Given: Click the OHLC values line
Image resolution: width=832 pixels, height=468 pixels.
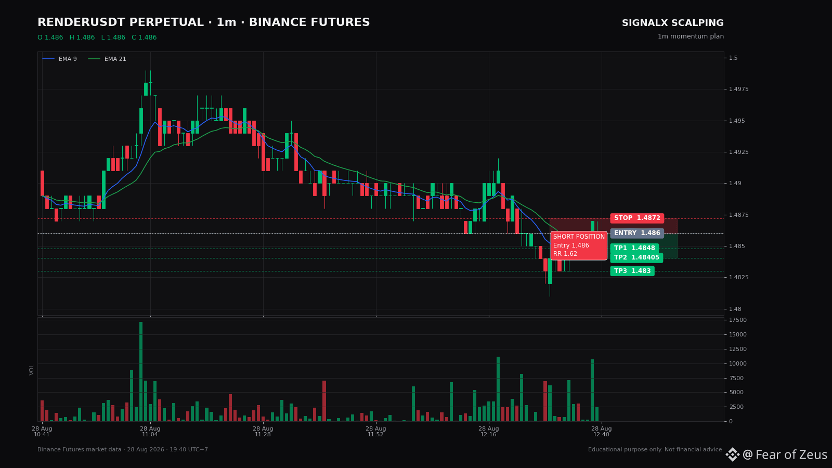Looking at the screenshot, I should point(97,38).
